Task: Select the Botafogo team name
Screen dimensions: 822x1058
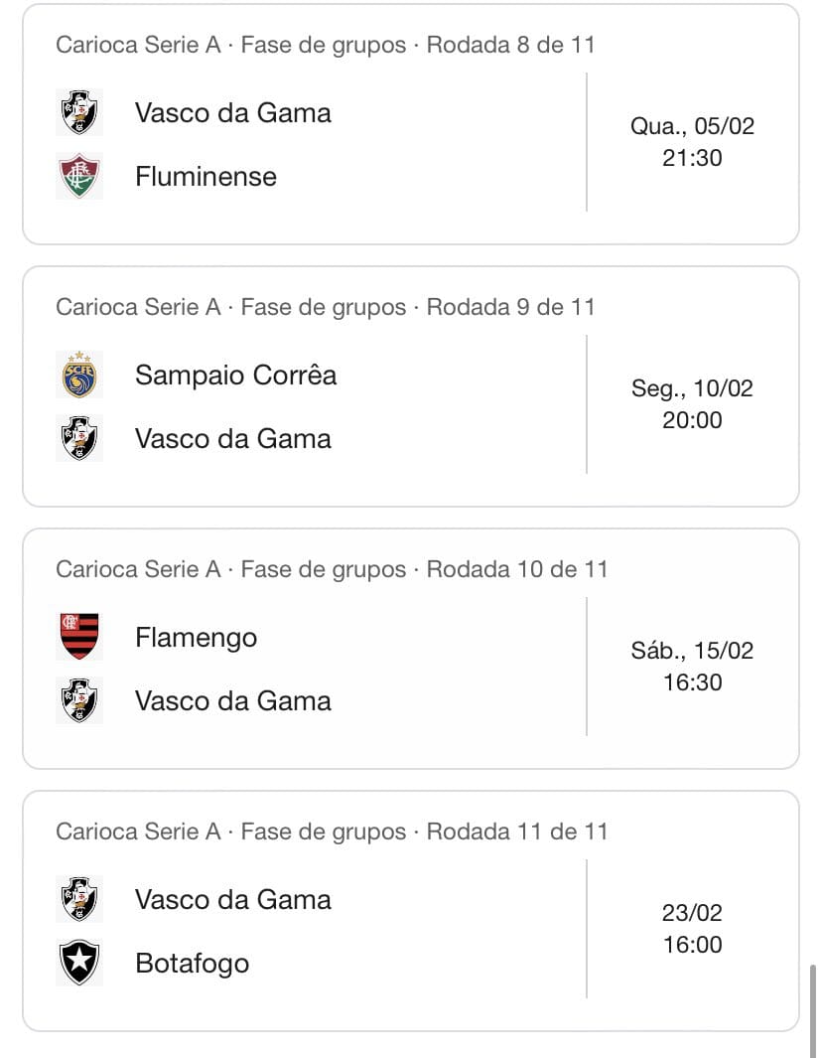Action: [192, 963]
